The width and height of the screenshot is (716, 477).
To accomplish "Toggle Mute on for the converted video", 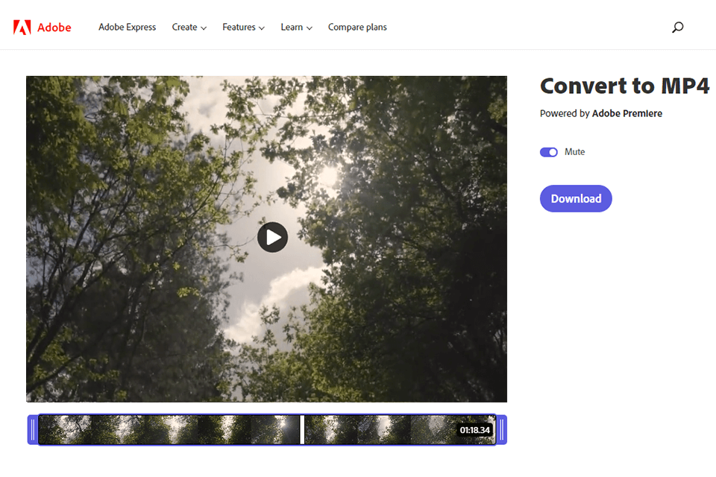I will (x=548, y=151).
